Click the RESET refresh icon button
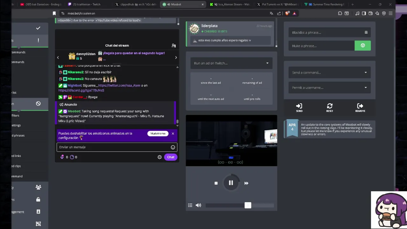 pyautogui.click(x=330, y=108)
